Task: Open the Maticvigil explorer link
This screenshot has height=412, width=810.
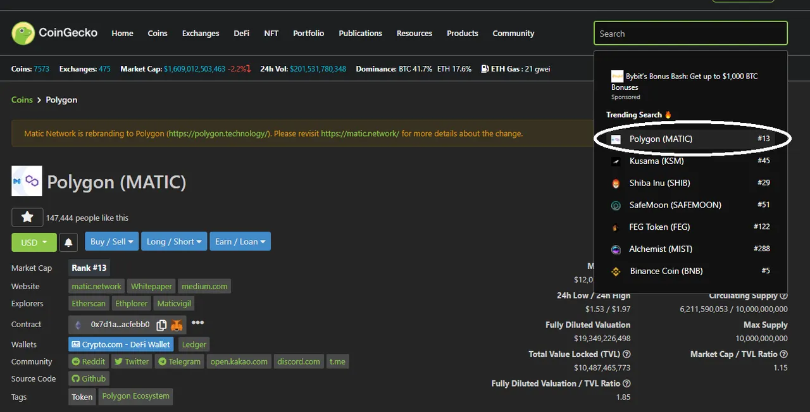Action: click(174, 303)
